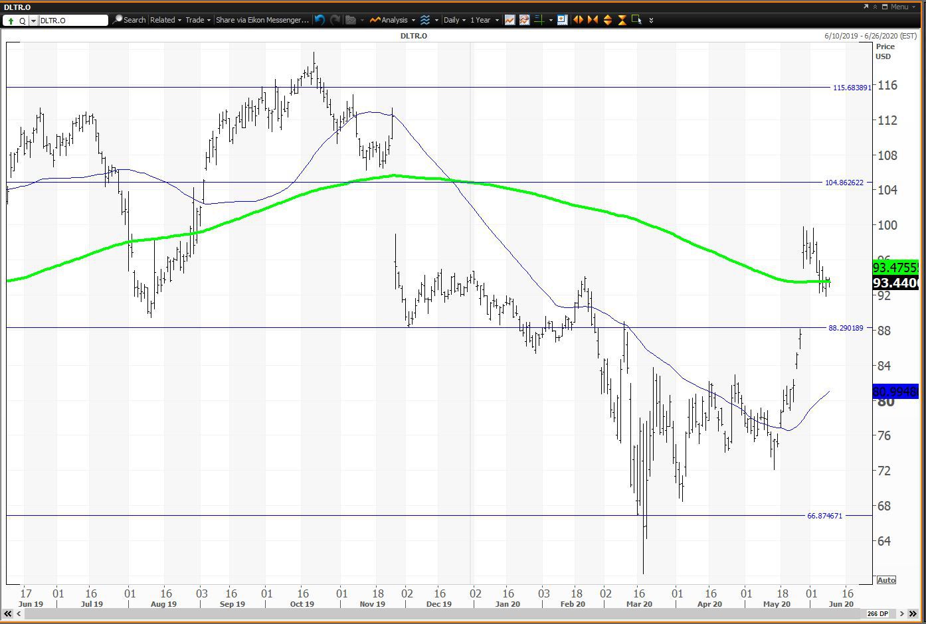Click the DLTR.O symbol input field
The width and height of the screenshot is (926, 624).
click(73, 21)
